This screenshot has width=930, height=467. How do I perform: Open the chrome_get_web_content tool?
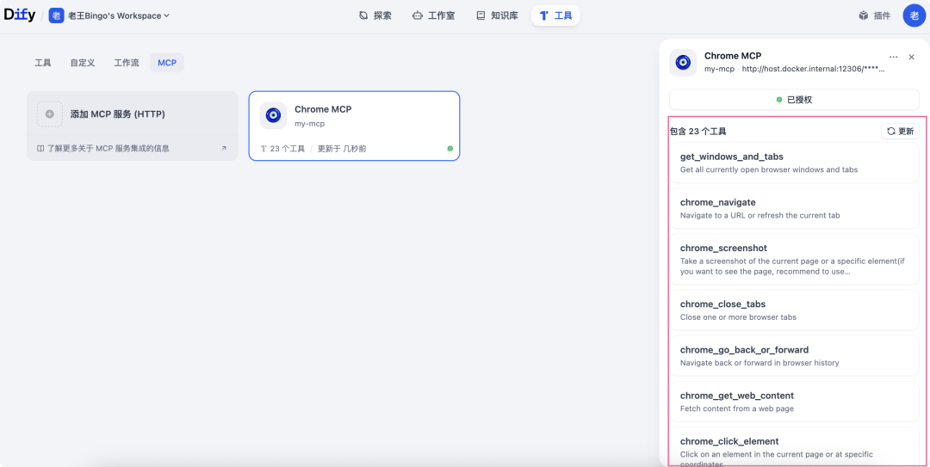click(794, 402)
